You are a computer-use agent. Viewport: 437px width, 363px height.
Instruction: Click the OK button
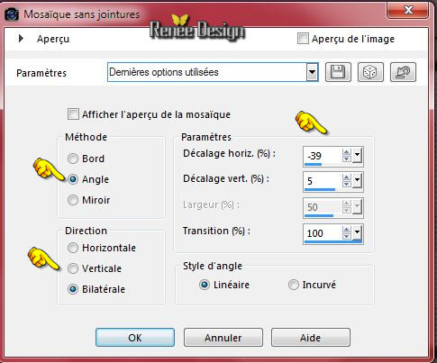(135, 338)
